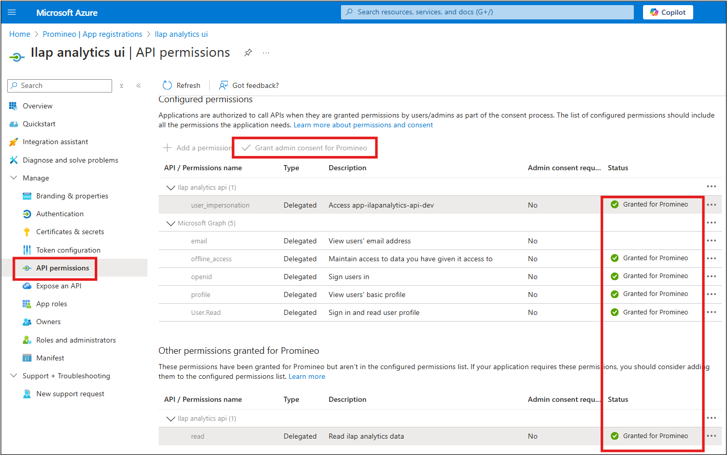The height and width of the screenshot is (455, 727).
Task: Select the offline_access permission
Action: [x=211, y=259]
